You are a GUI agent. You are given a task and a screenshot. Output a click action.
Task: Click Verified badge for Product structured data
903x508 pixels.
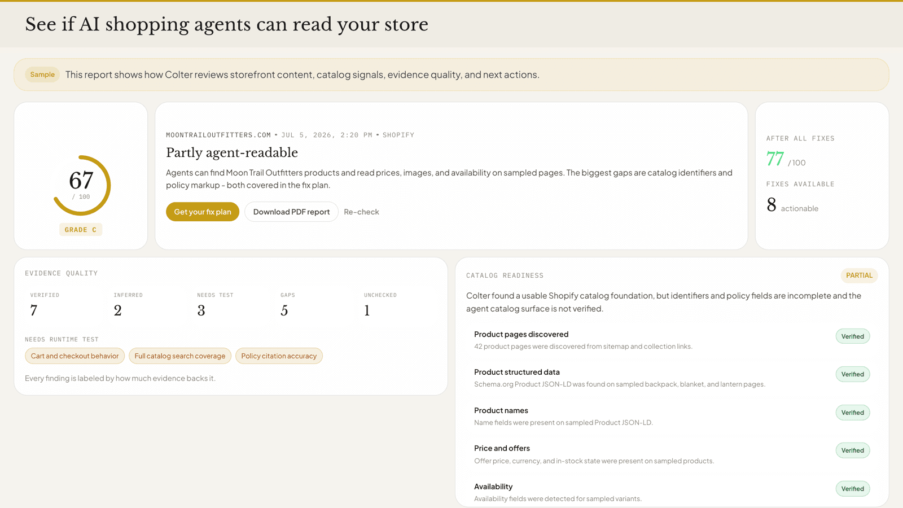(x=853, y=374)
